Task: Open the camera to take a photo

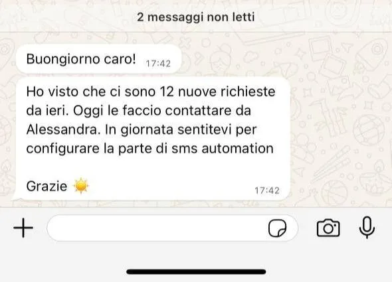Action: coord(328,228)
